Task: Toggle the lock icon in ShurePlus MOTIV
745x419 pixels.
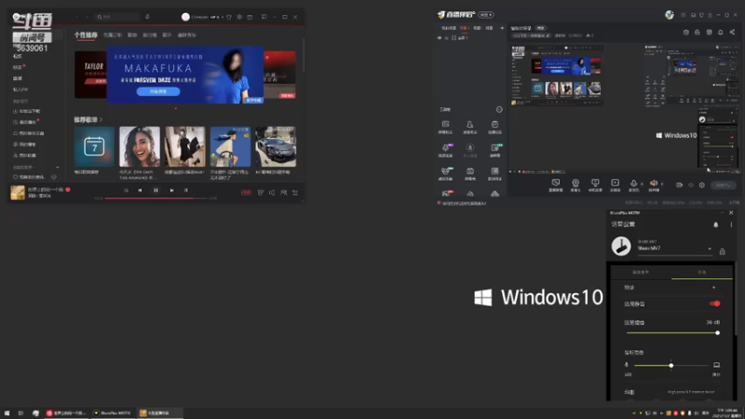Action: pyautogui.click(x=723, y=251)
